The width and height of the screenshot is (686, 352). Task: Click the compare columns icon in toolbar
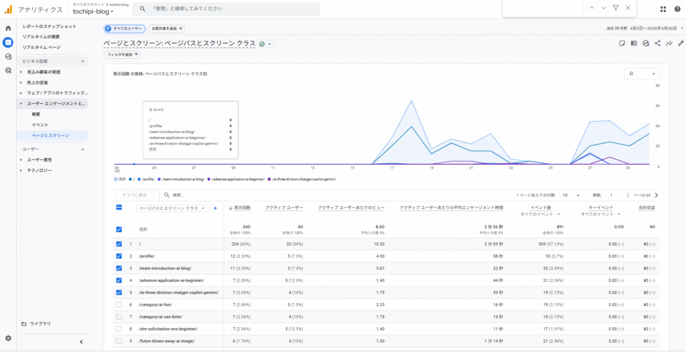pos(634,43)
